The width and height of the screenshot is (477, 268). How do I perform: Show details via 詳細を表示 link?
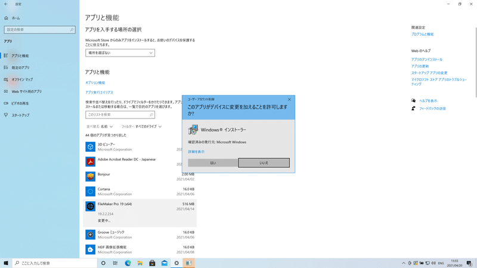(x=196, y=152)
